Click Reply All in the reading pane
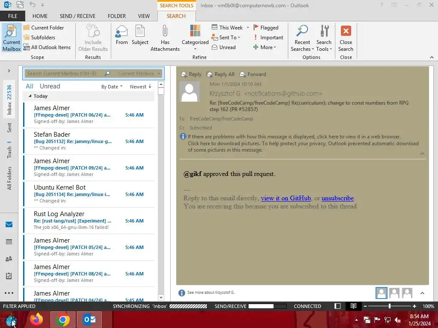Screen dimensions: 438x328 pos(220,74)
